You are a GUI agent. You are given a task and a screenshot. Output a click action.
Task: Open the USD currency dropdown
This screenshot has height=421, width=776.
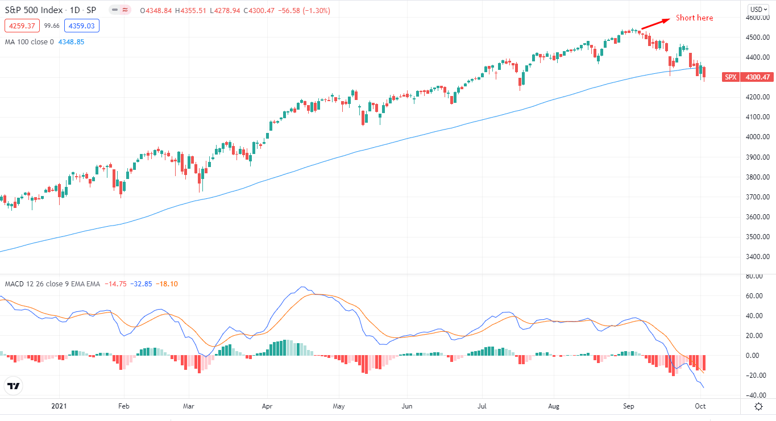coord(758,9)
